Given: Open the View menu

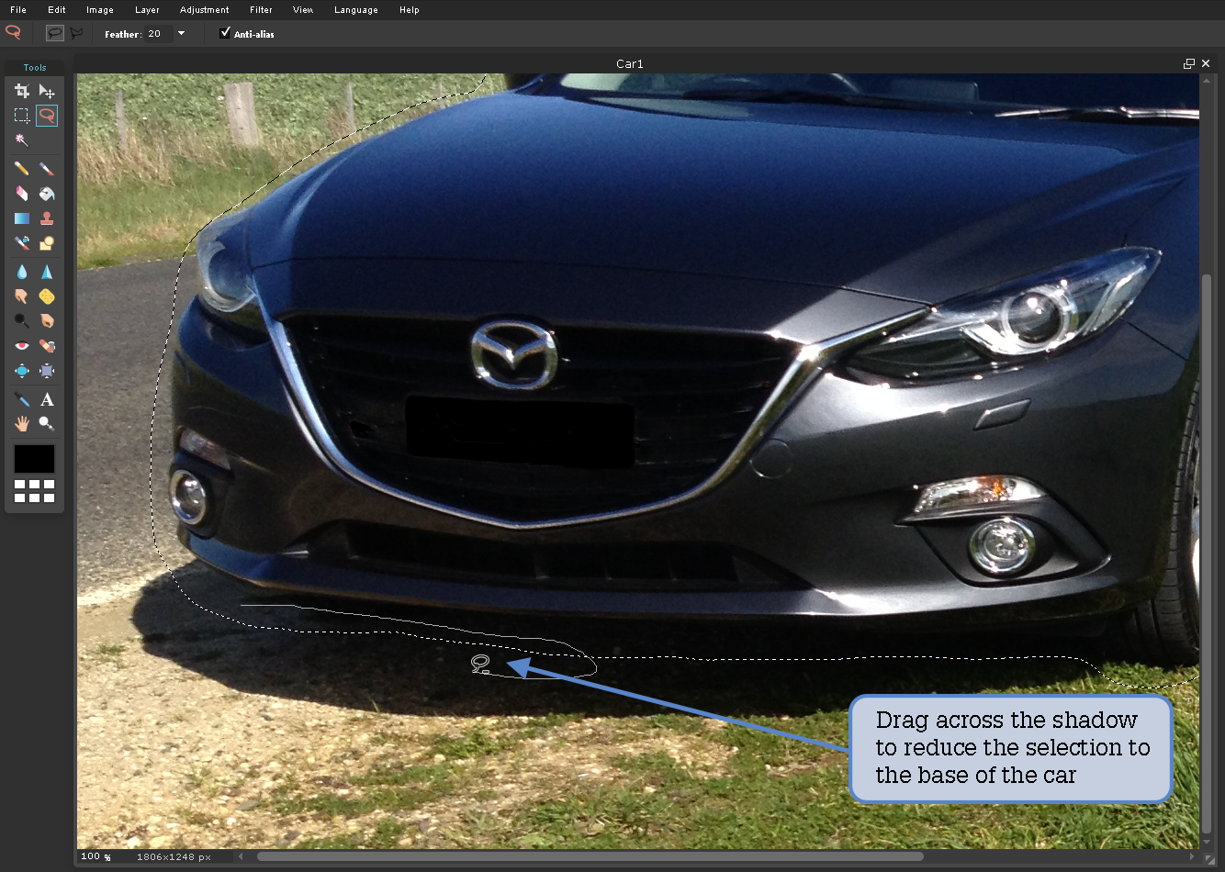Looking at the screenshot, I should coord(303,10).
